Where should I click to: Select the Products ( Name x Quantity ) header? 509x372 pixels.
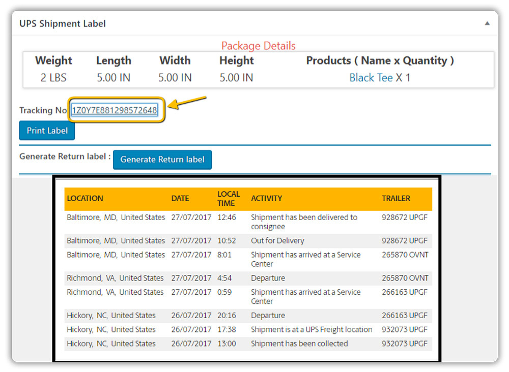[x=380, y=60]
